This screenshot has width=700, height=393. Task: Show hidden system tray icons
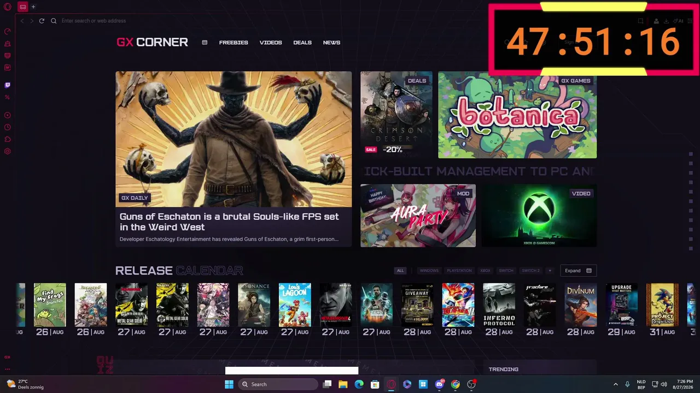615,384
